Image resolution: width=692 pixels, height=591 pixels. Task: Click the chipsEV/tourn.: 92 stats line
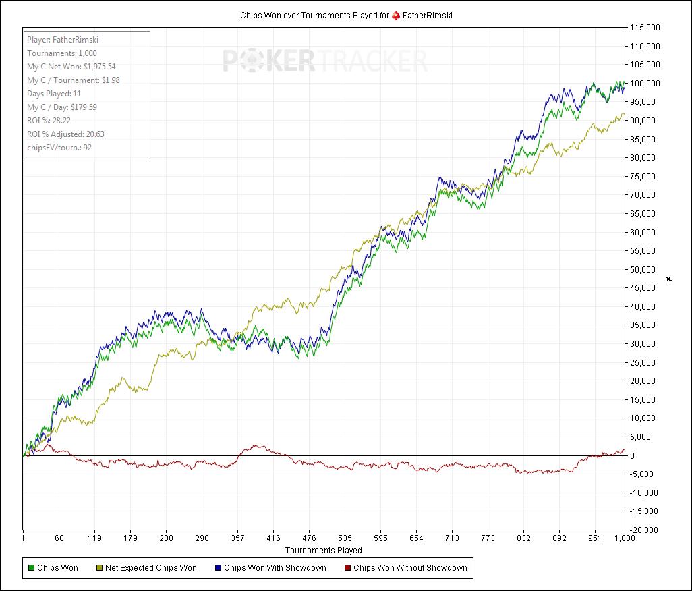click(59, 147)
